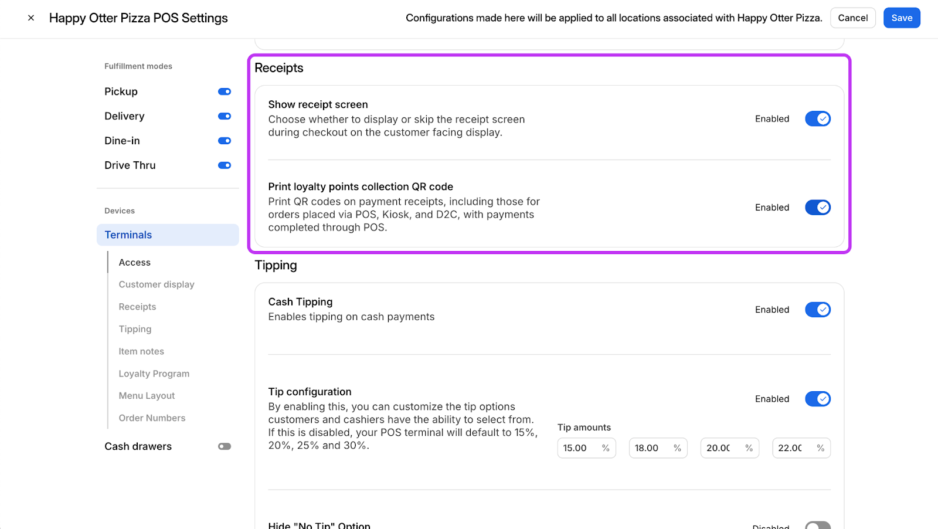
Task: Click the Dine-in label in sidebar
Action: pyautogui.click(x=122, y=141)
